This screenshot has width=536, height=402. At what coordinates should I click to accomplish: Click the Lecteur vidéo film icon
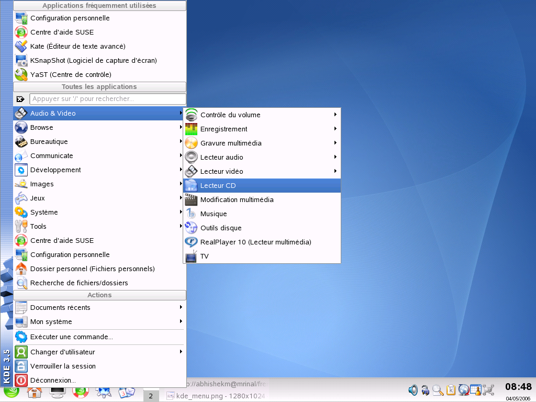tap(191, 171)
